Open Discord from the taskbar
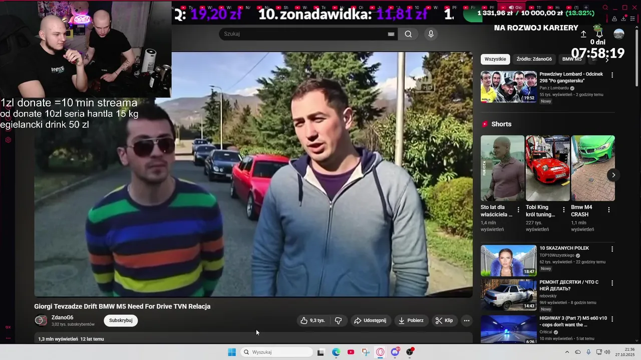The width and height of the screenshot is (641, 360). point(395,352)
